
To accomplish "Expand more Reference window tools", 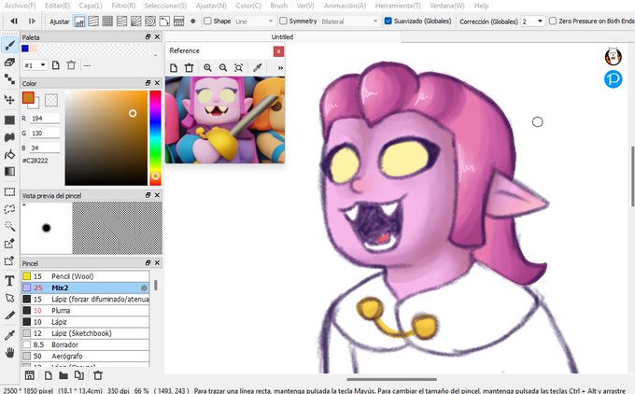I will coord(280,67).
